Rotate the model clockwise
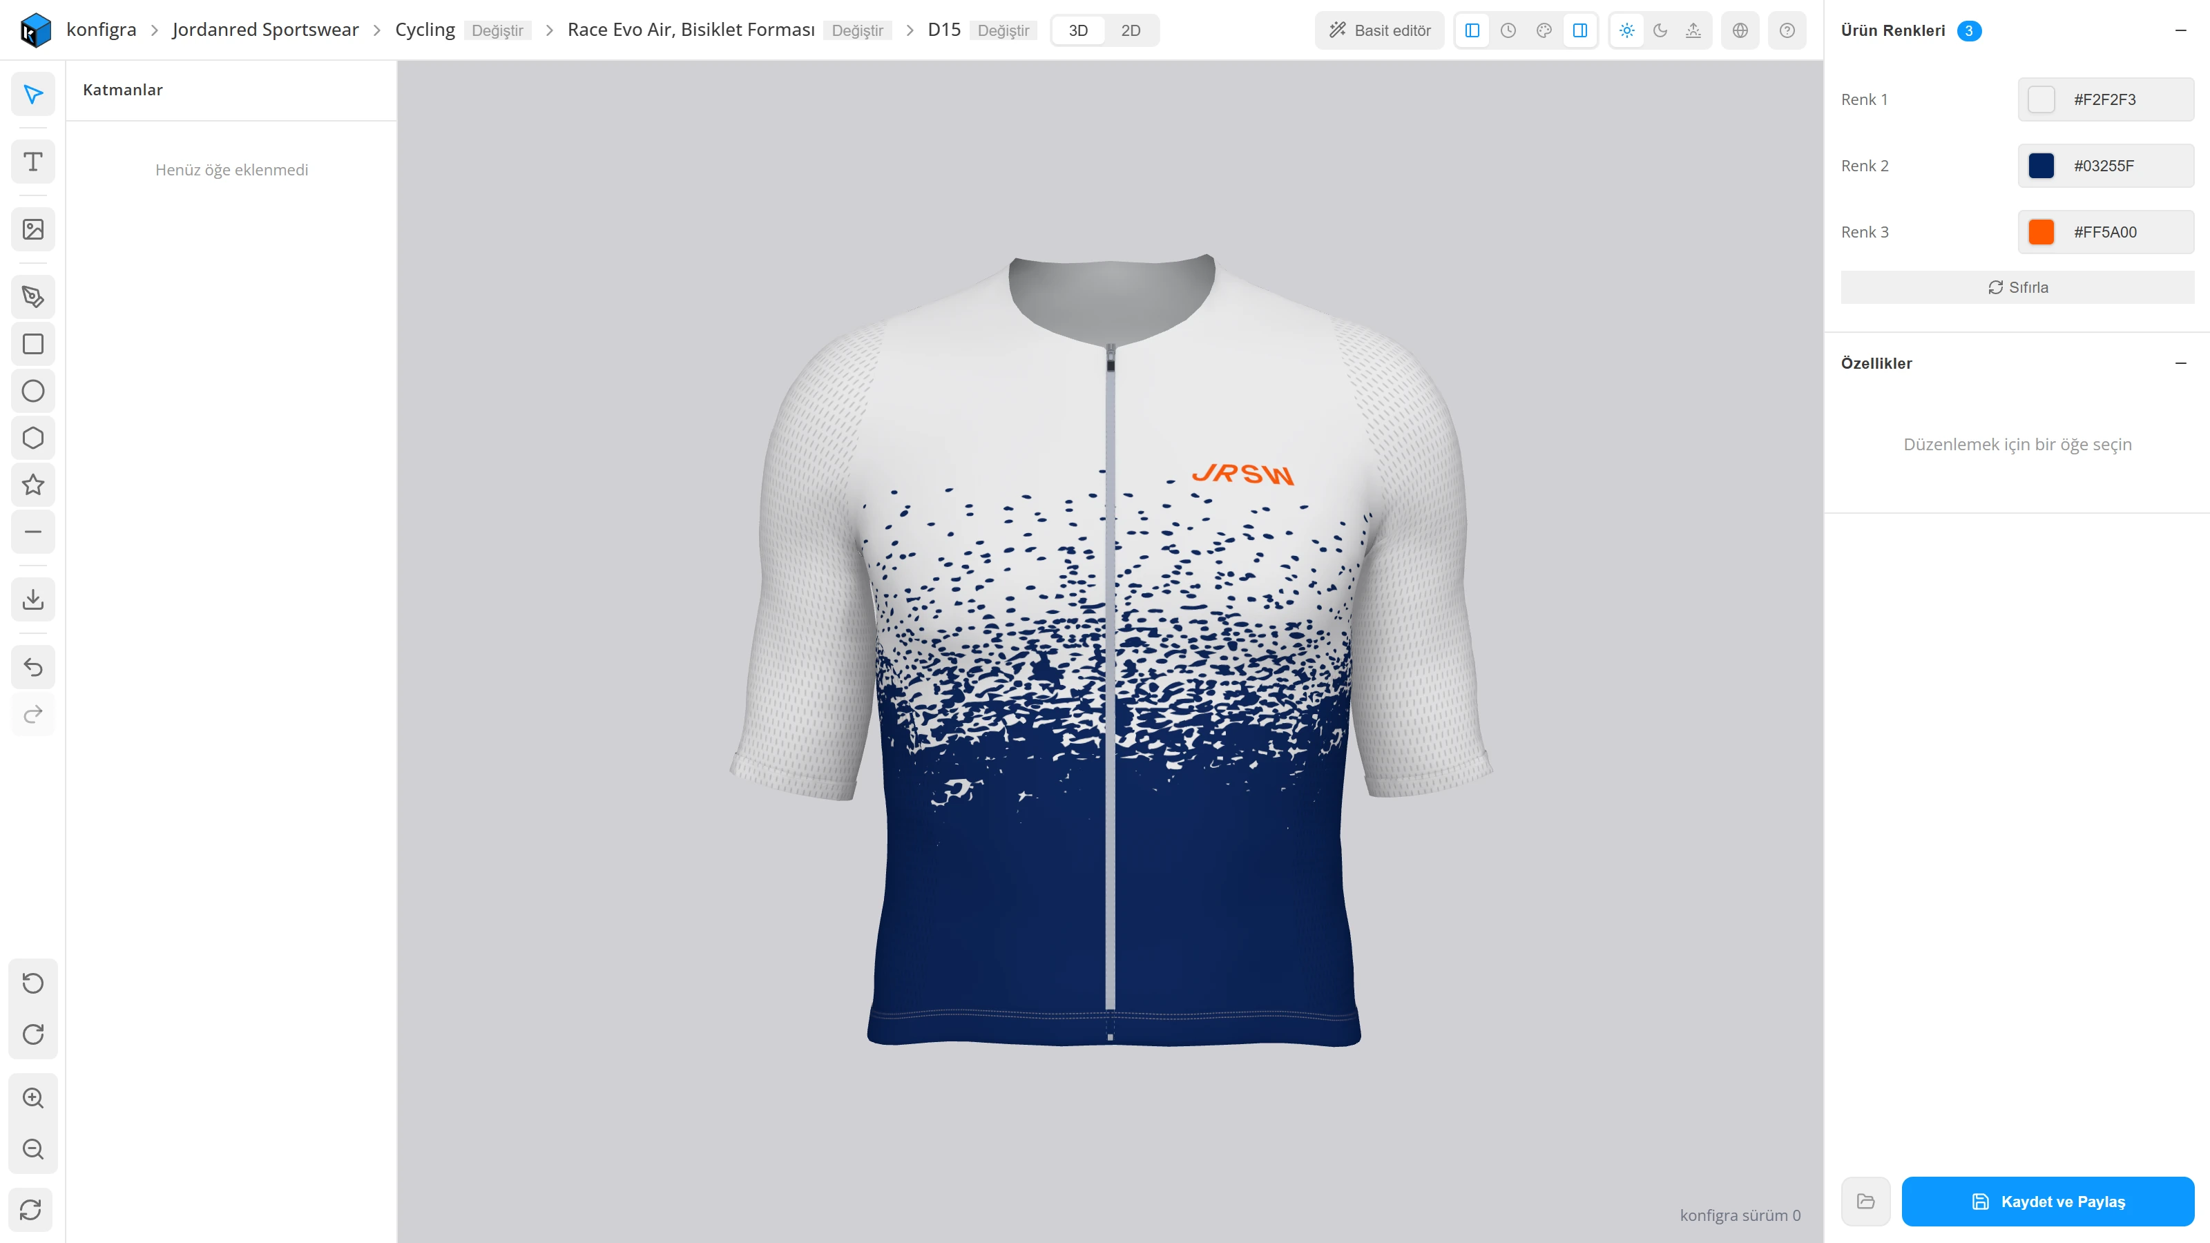This screenshot has height=1243, width=2210. [x=32, y=1034]
